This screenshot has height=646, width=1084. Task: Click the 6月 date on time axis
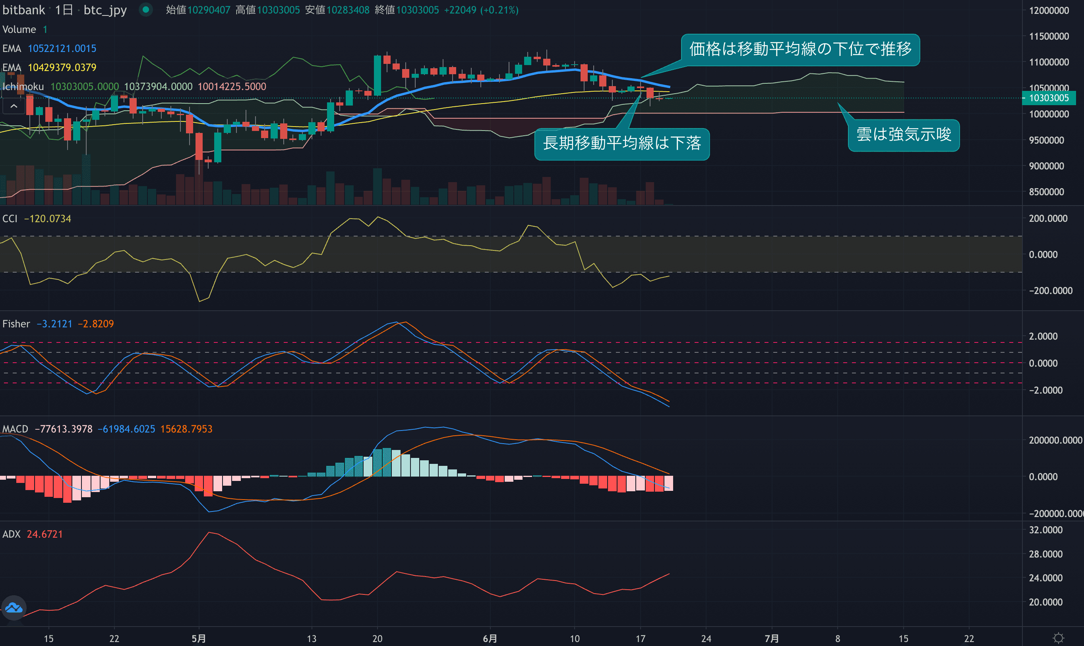point(490,638)
